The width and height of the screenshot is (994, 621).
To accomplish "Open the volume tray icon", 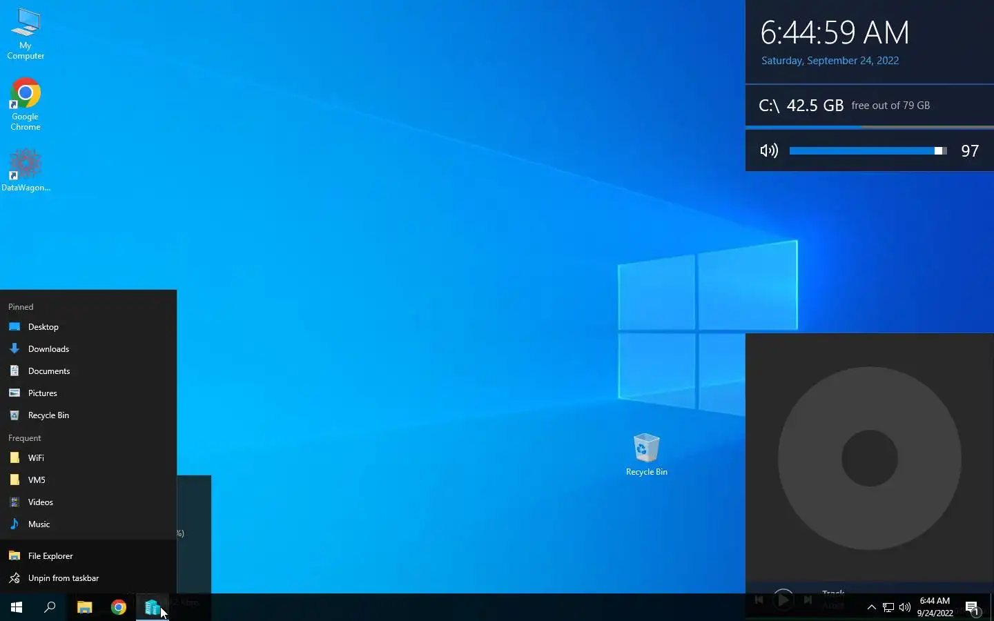I will 905,607.
